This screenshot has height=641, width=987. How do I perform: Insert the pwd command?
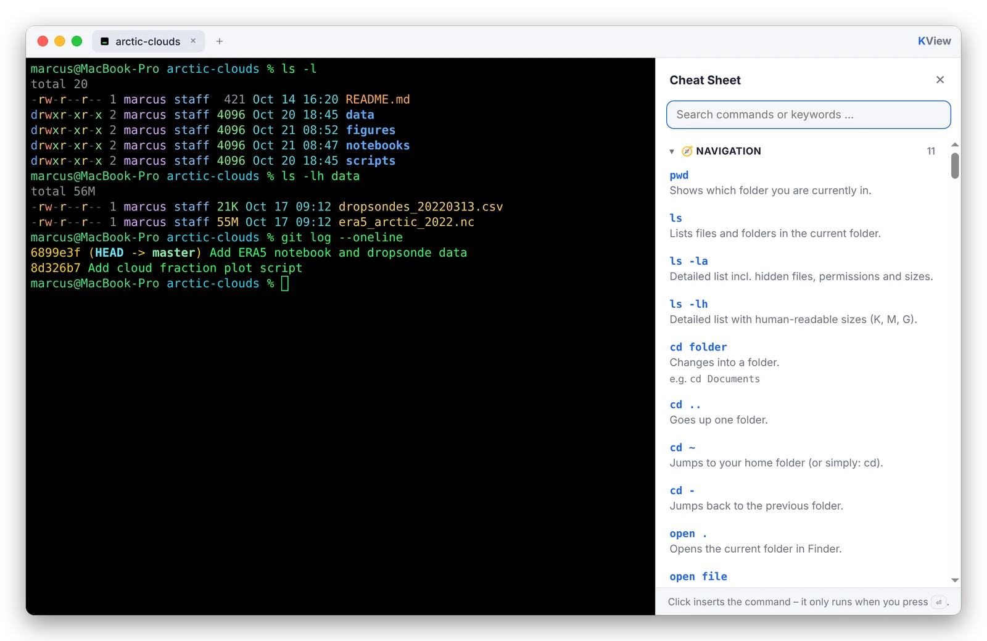click(679, 175)
